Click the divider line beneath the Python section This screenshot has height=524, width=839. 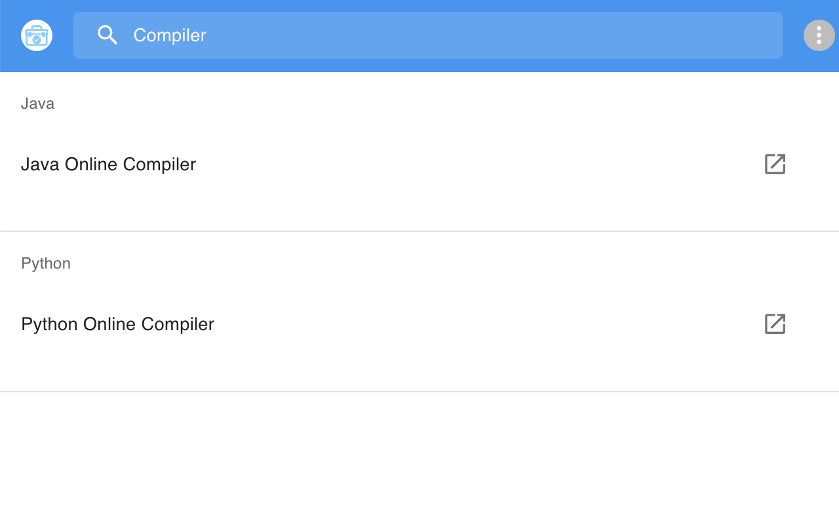[x=419, y=392]
